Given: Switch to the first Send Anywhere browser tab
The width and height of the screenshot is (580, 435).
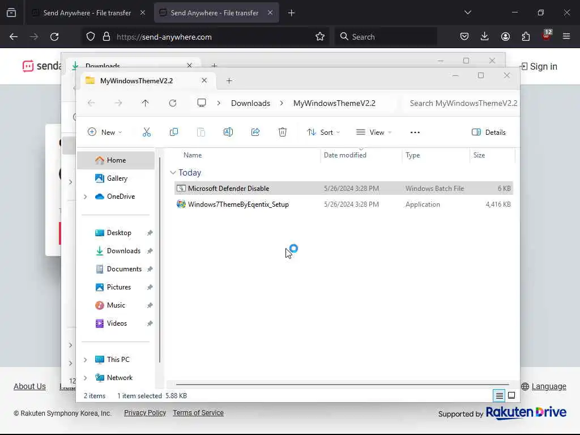Looking at the screenshot, I should click(88, 13).
